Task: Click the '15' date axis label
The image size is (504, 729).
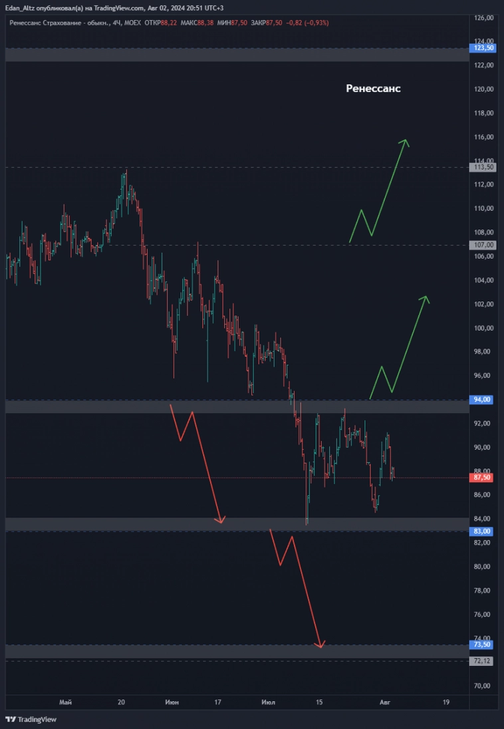Action: 319,702
